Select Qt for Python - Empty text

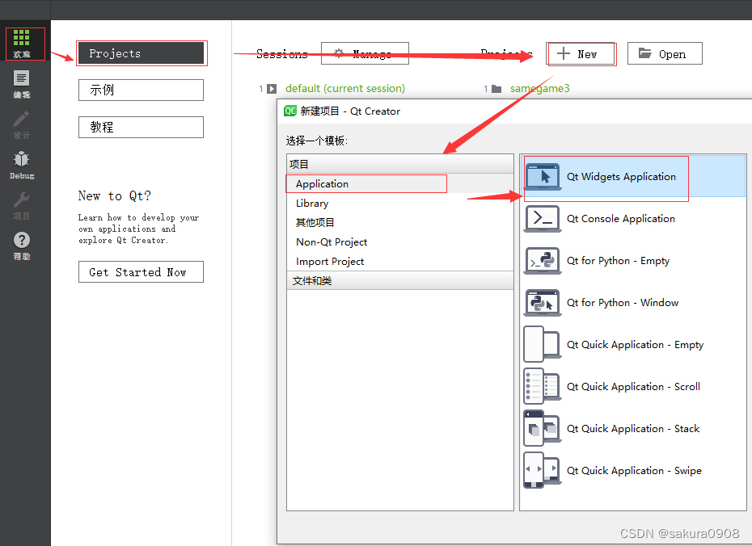(618, 261)
